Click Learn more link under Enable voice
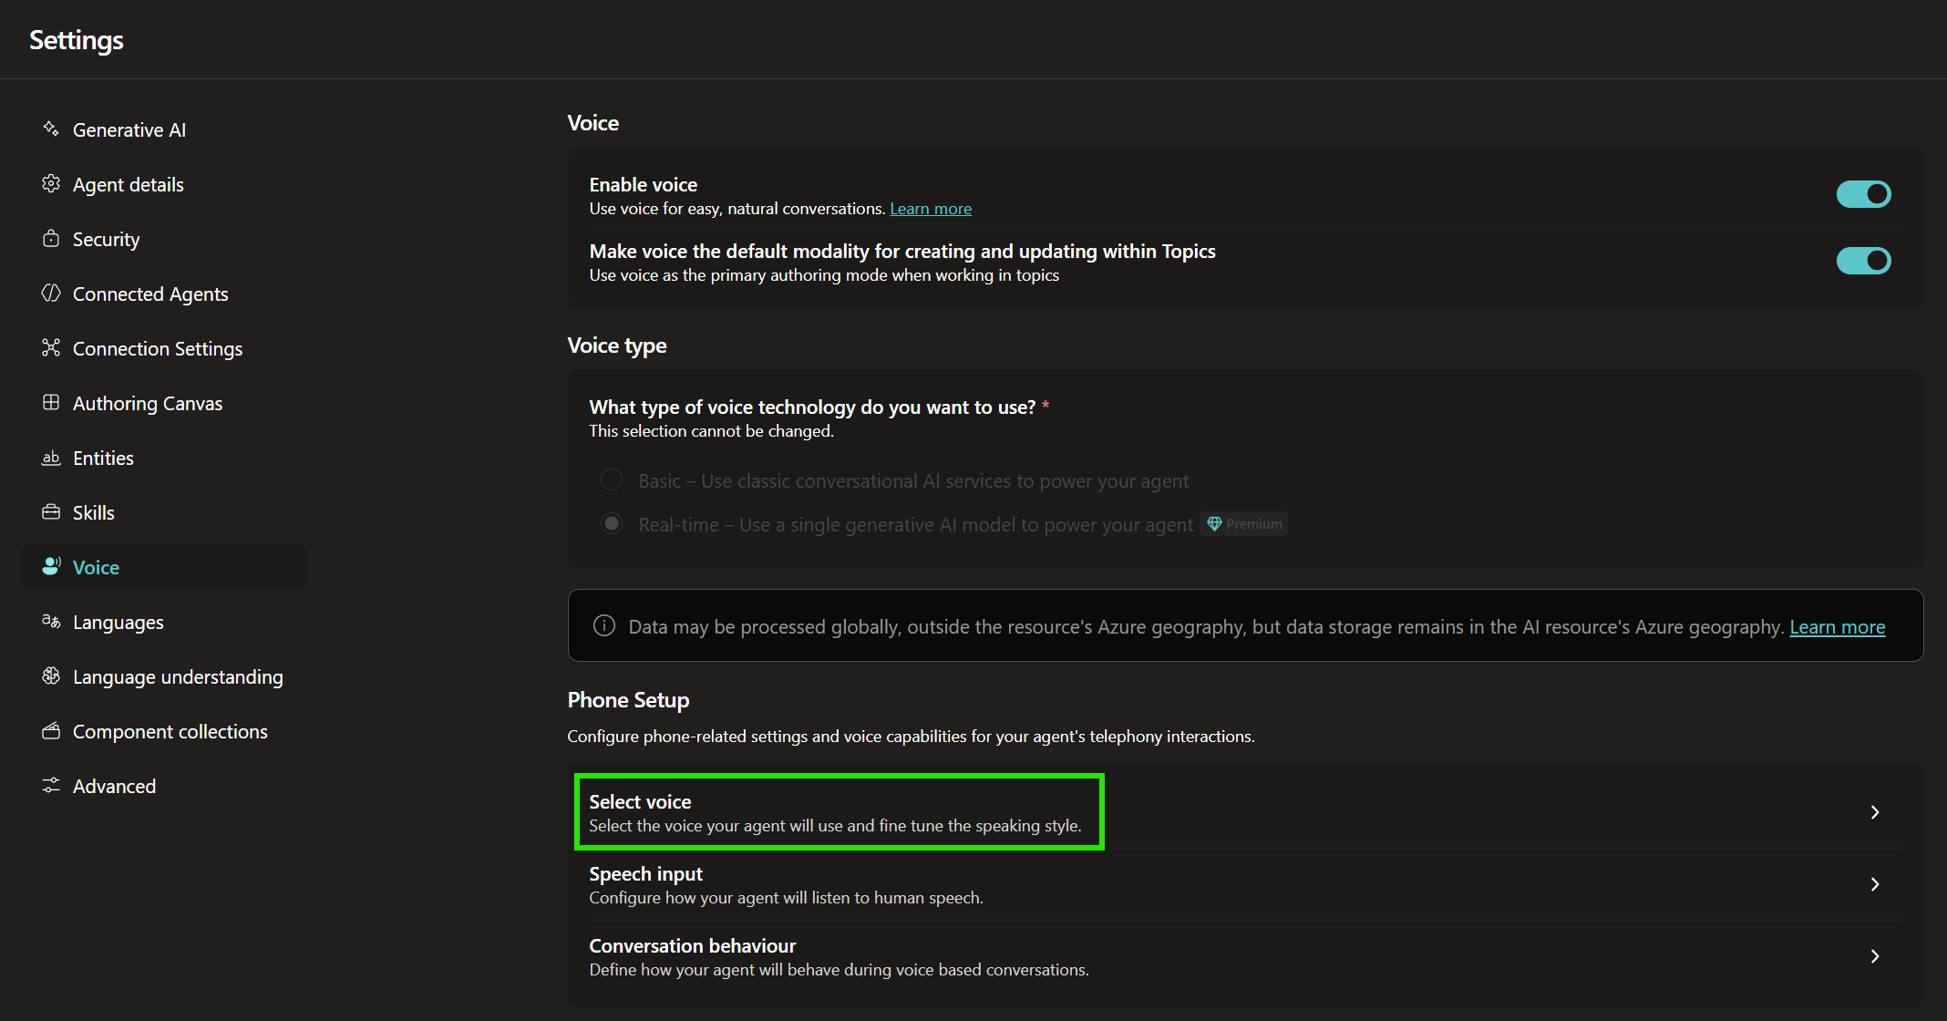 point(931,209)
